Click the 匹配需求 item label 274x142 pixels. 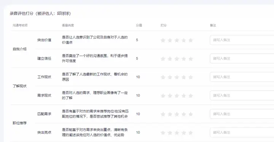[x=44, y=114]
